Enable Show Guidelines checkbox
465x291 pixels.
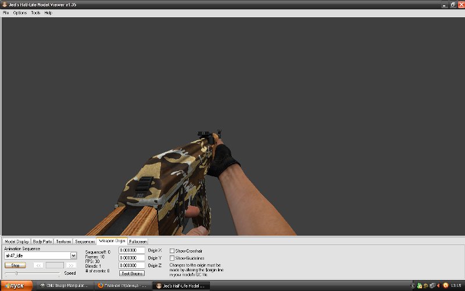[x=172, y=258]
